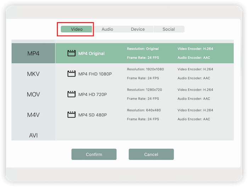The height and width of the screenshot is (187, 248).
Task: Open the Social tab
Action: point(169,29)
